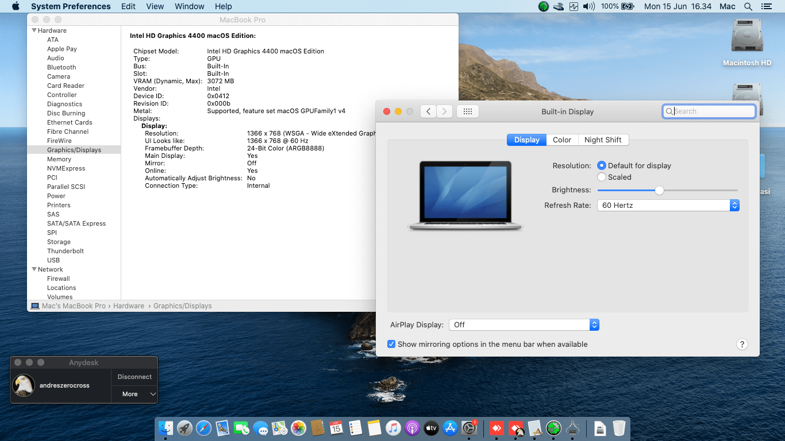The image size is (785, 441).
Task: Select Scaled resolution option
Action: pyautogui.click(x=602, y=177)
